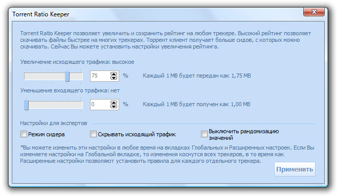The height and width of the screenshot is (196, 337).
Task: Click text 'Каждый 1 МВ будет передан как 1,75 МВ'
Action: point(197,76)
